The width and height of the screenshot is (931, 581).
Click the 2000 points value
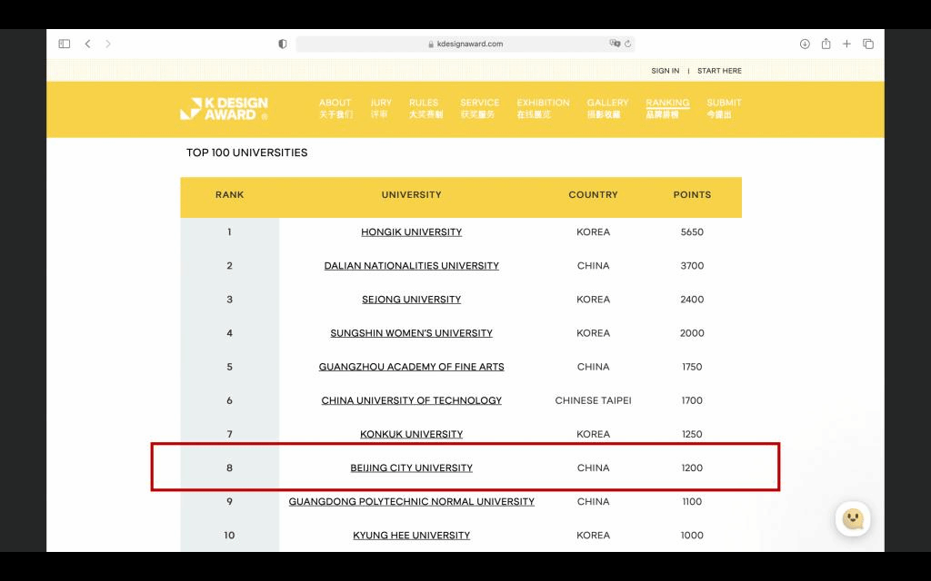click(692, 333)
